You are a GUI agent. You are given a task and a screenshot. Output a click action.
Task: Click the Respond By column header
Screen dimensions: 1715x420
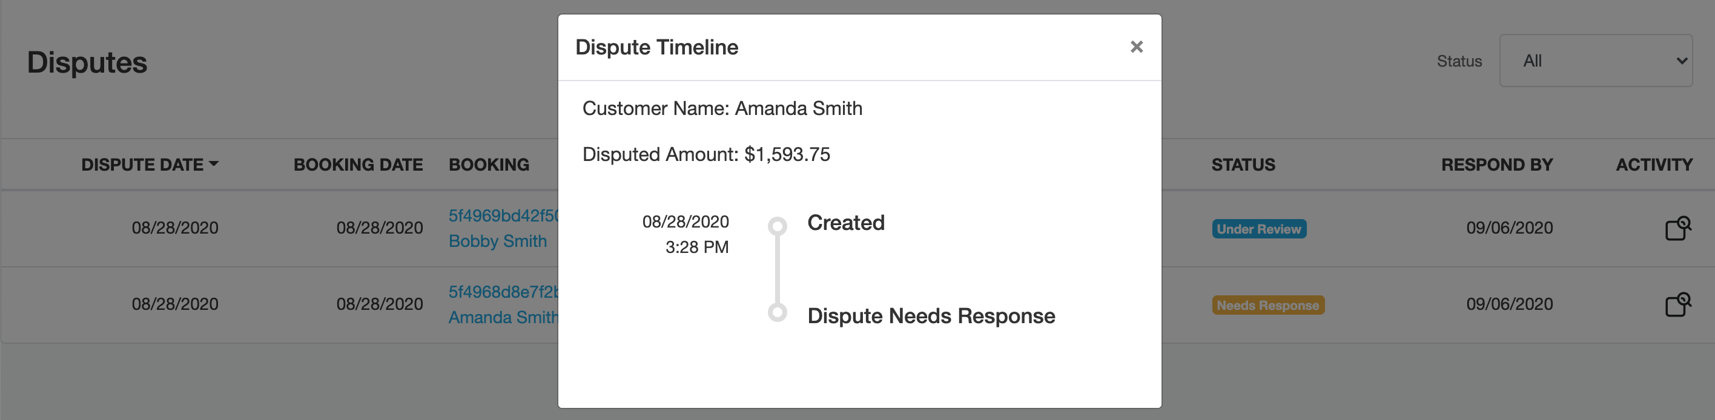click(x=1496, y=165)
